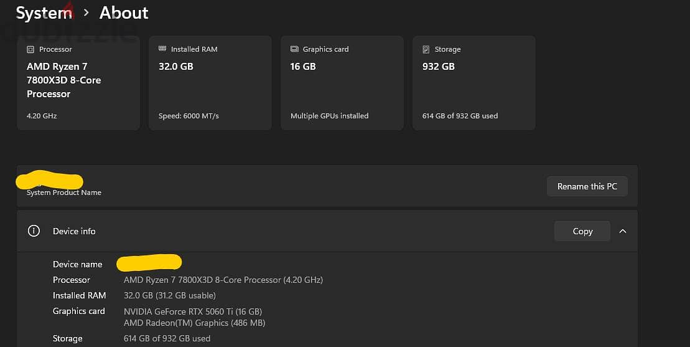Click the 'Installed RAM' row label in Device info
This screenshot has height=347, width=690.
(x=79, y=295)
